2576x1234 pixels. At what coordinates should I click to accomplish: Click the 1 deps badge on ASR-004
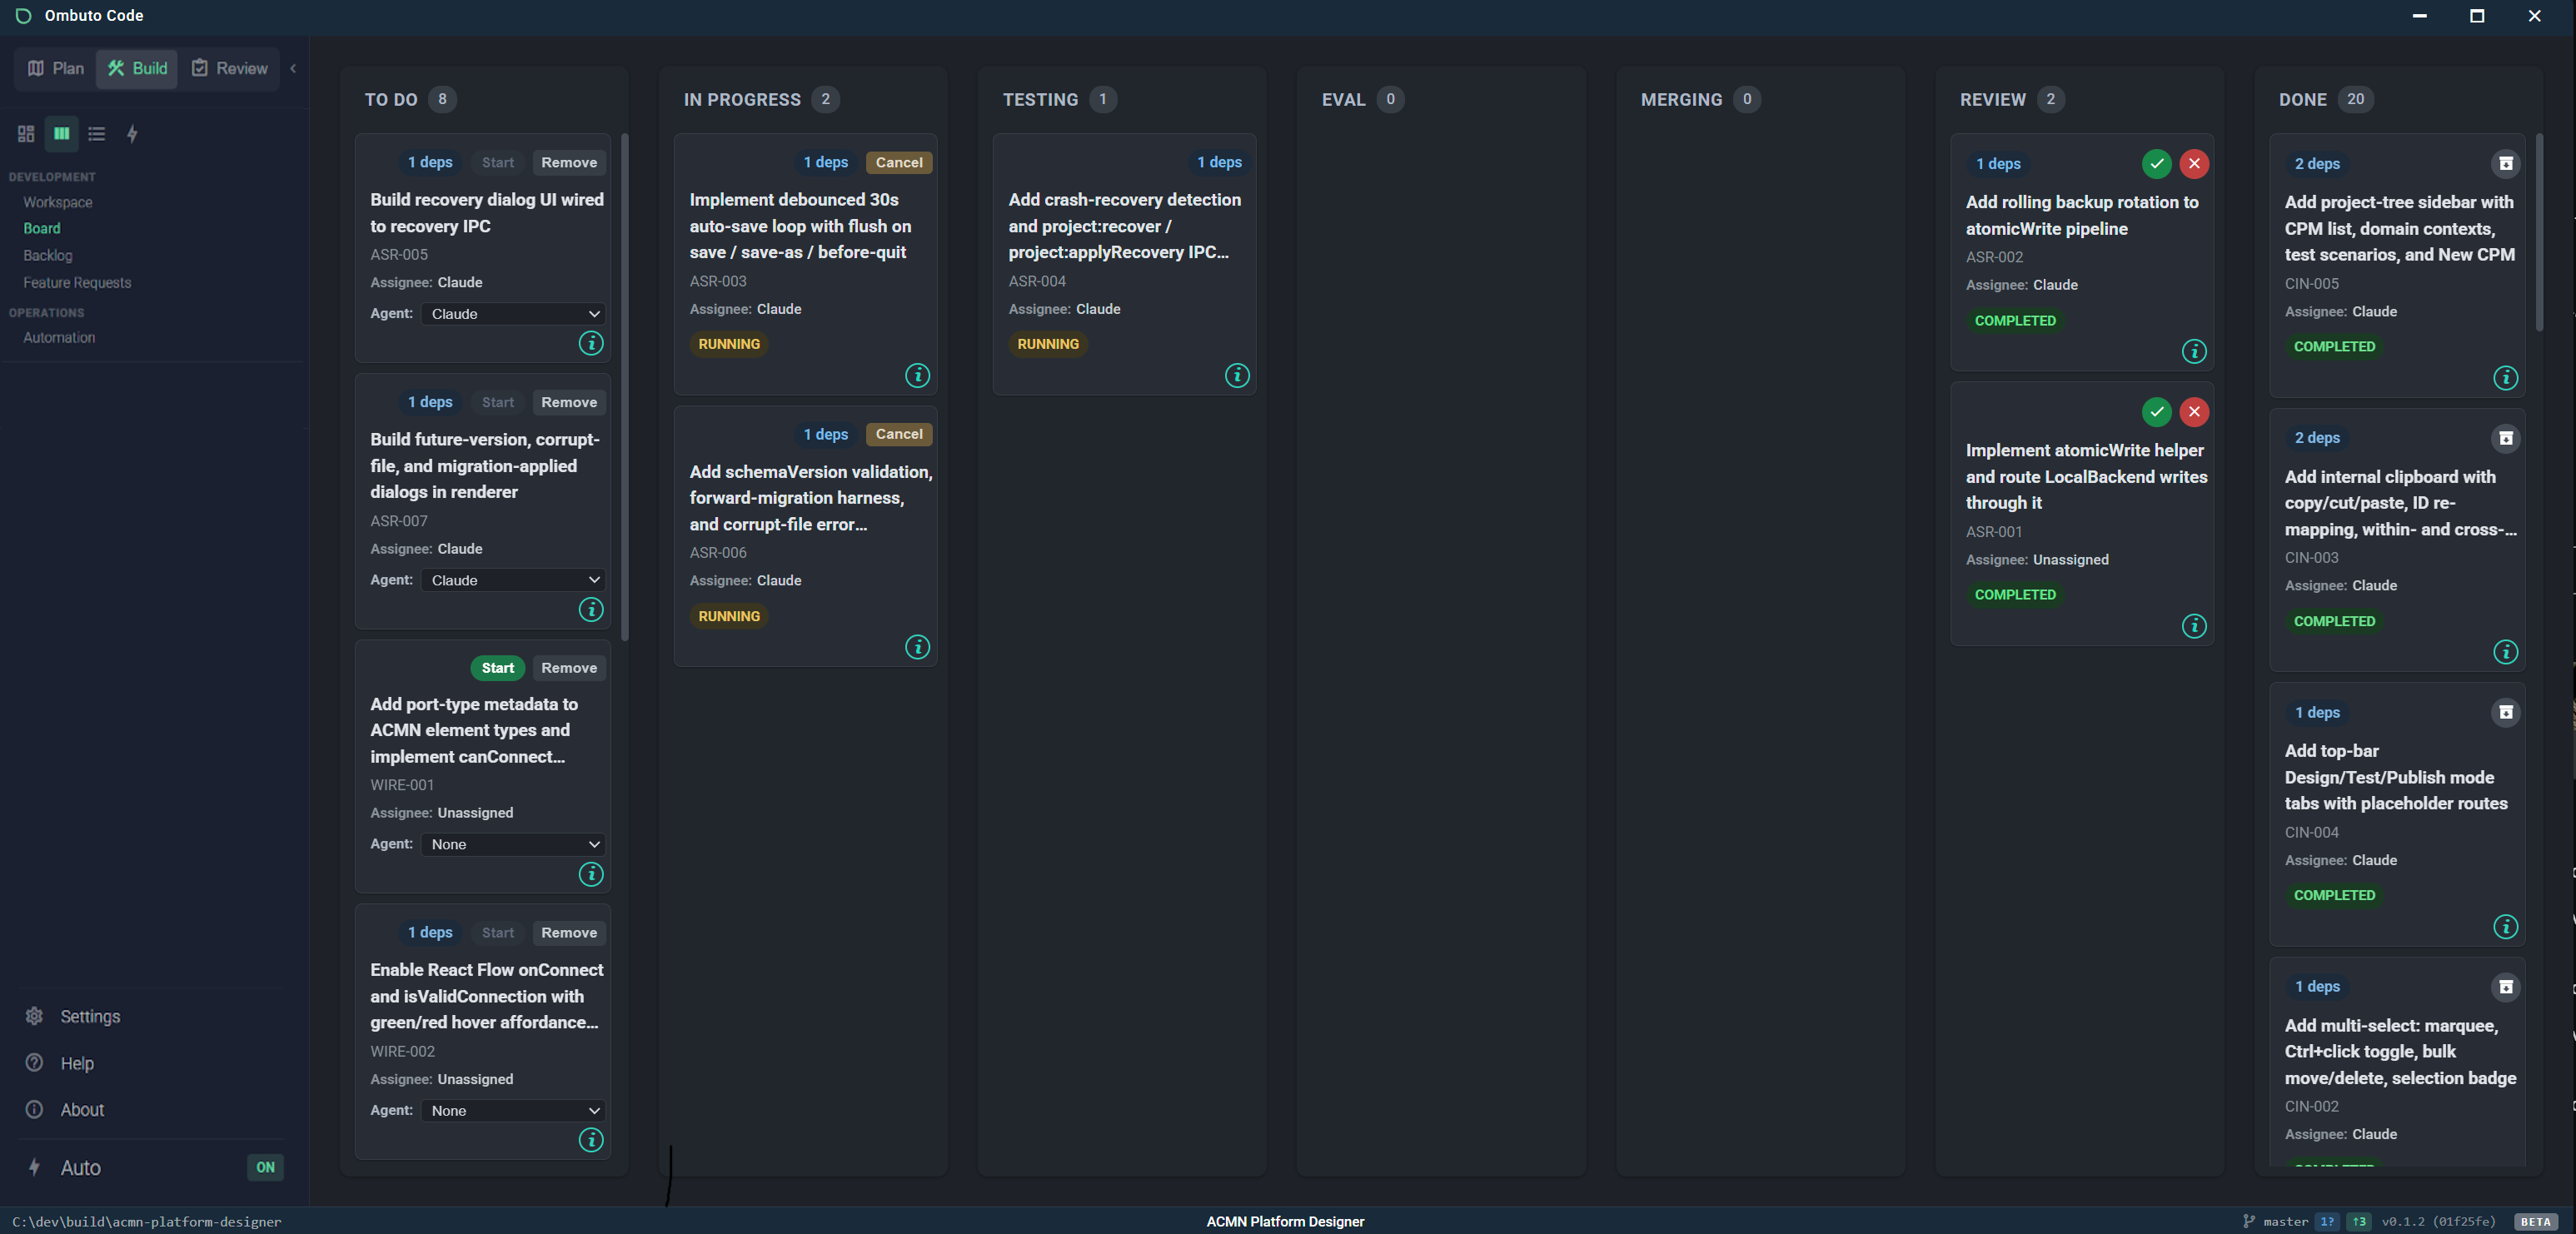click(x=1219, y=162)
